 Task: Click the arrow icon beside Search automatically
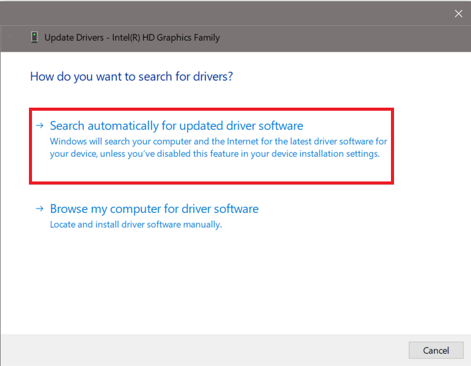39,126
